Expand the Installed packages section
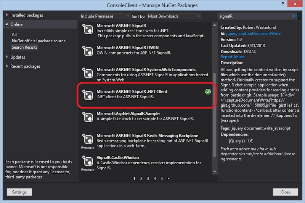The image size is (305, 203). (7, 15)
